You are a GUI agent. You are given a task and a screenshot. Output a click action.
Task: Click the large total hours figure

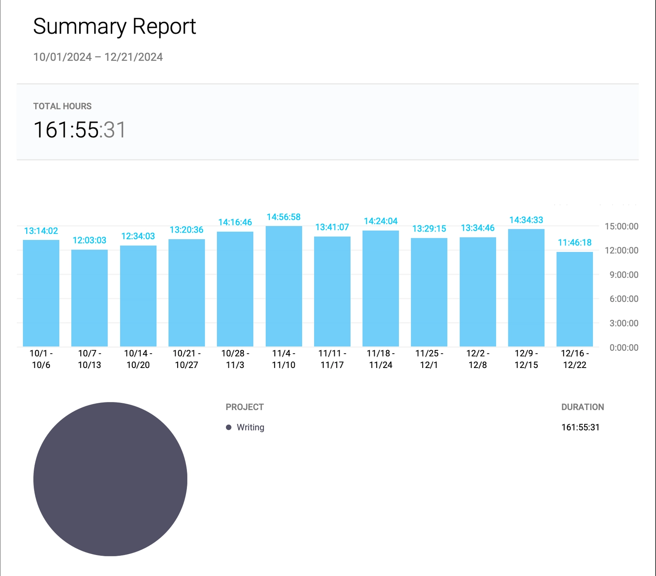pyautogui.click(x=80, y=130)
